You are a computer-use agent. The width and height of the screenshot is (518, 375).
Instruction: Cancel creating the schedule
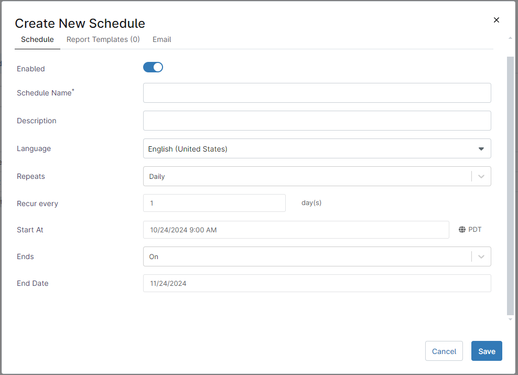point(444,351)
